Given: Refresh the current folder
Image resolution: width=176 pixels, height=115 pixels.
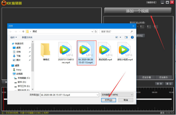Looking at the screenshot, I should pyautogui.click(x=96, y=32).
